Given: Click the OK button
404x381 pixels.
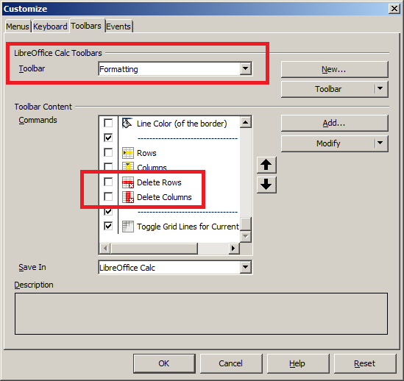Looking at the screenshot, I should point(164,363).
